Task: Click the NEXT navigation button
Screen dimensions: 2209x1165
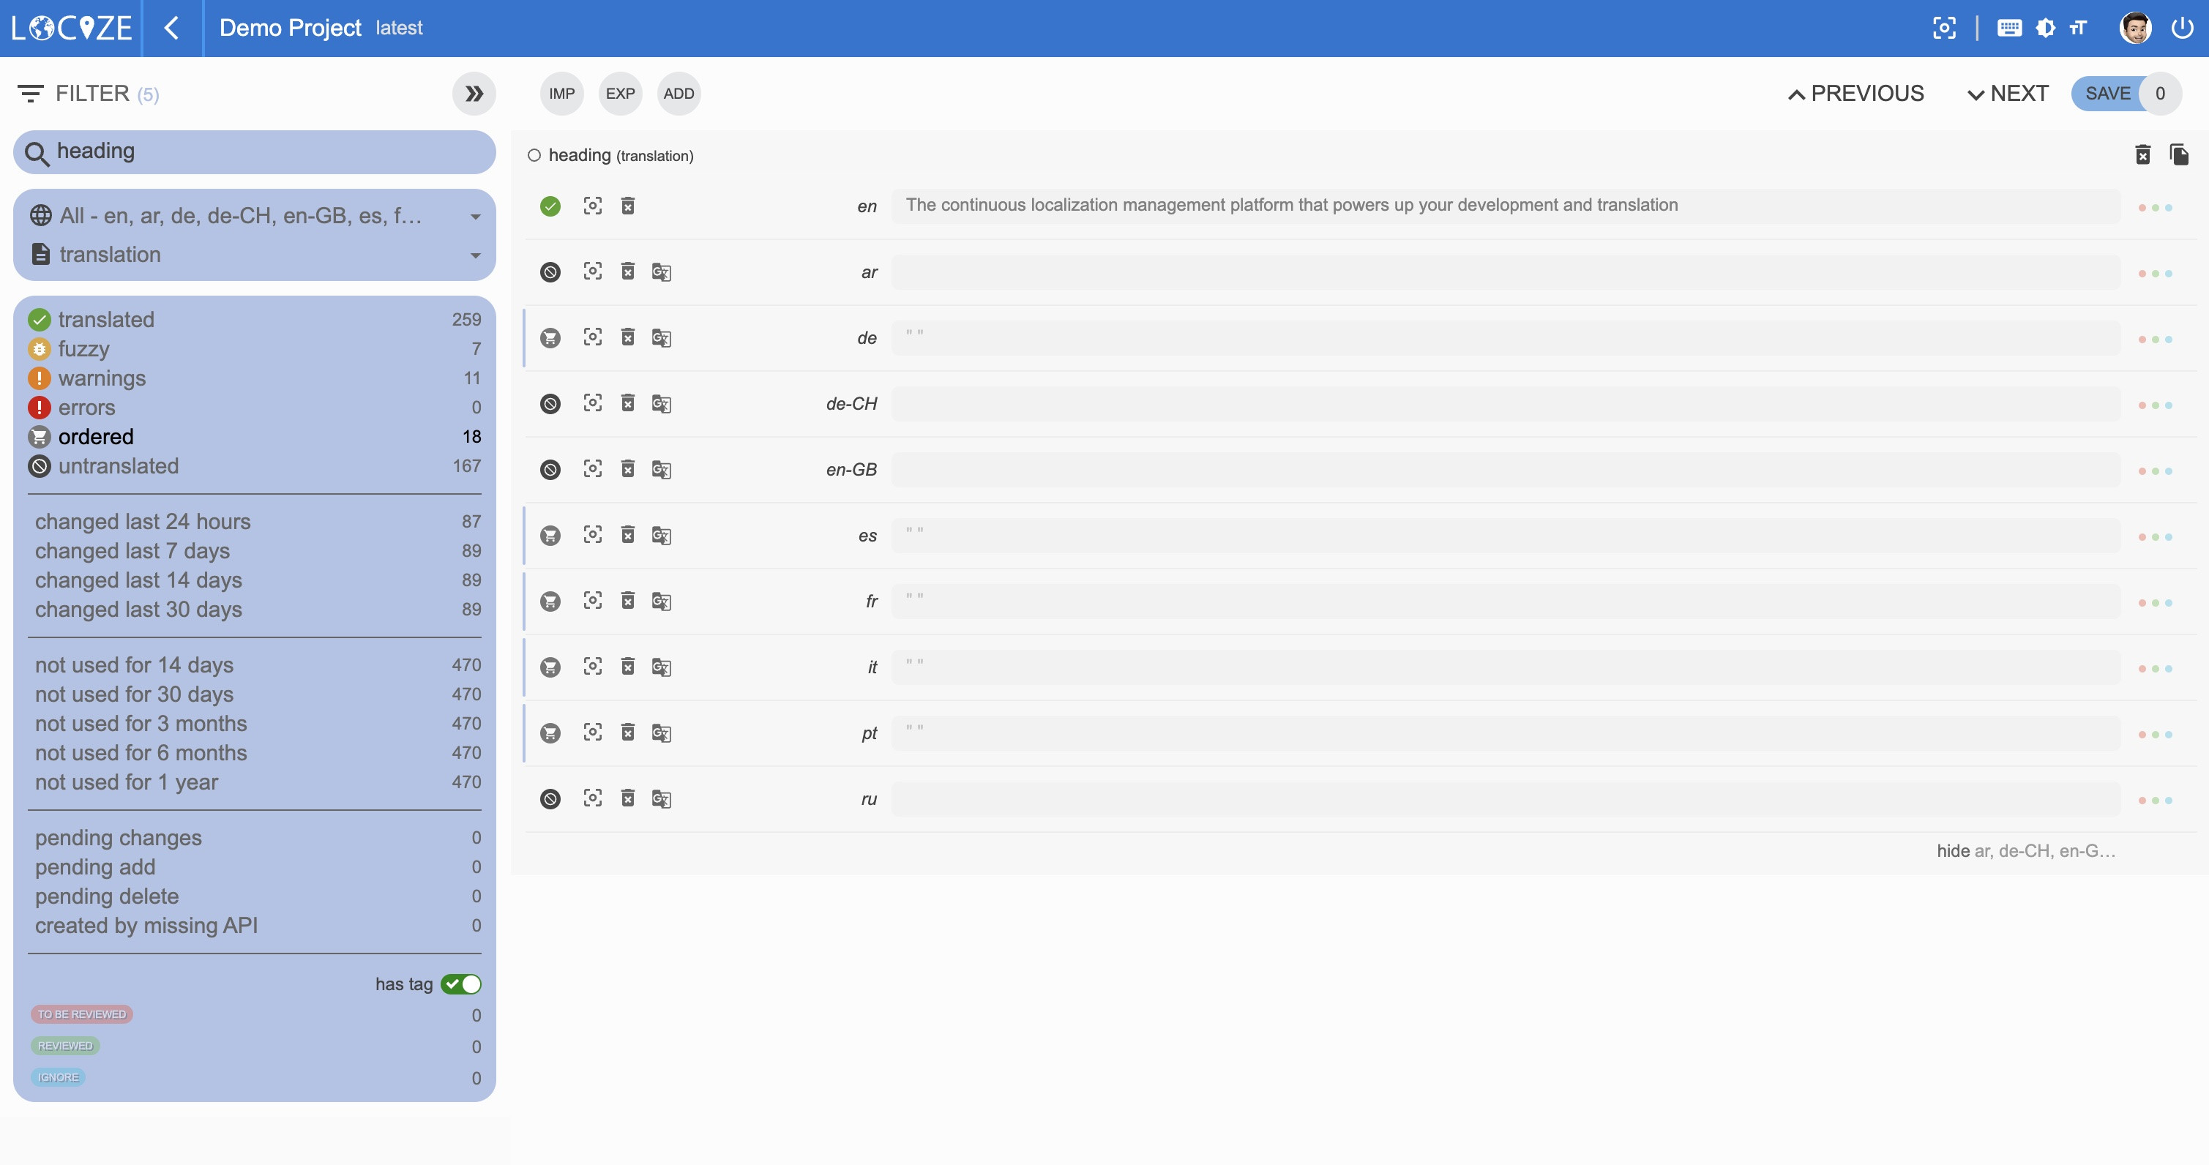Action: coord(2007,94)
